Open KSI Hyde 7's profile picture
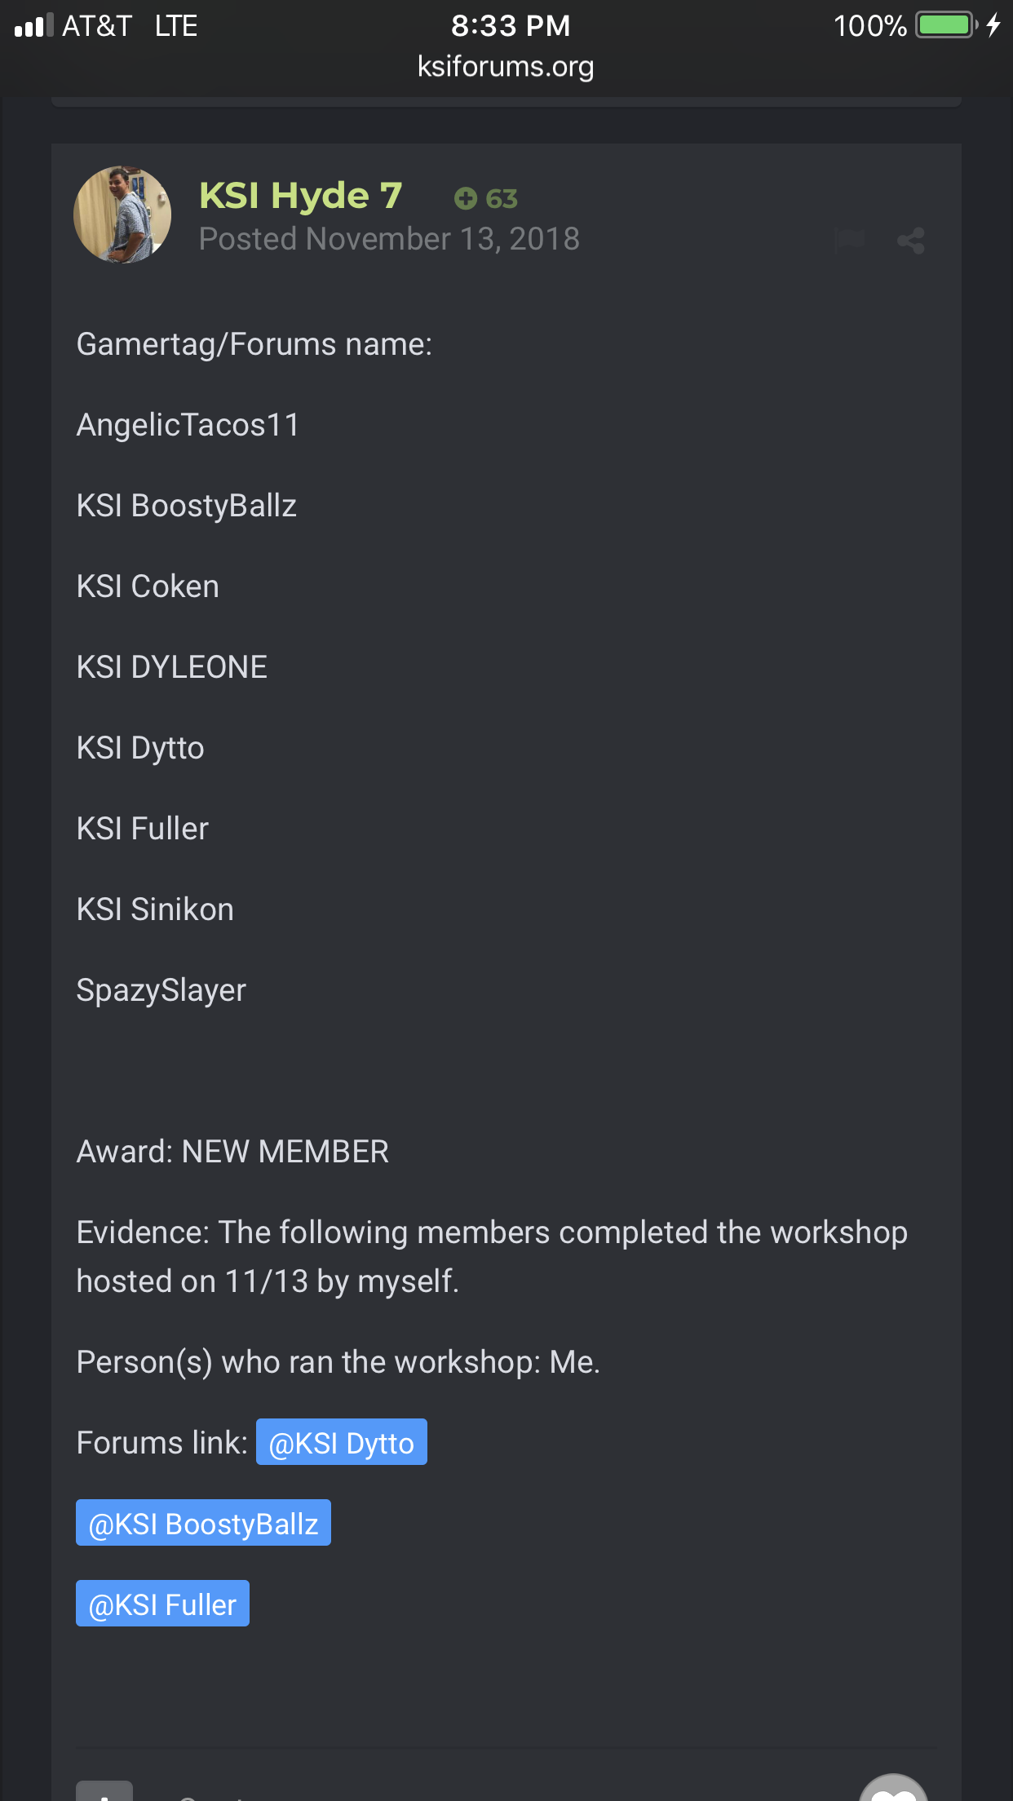The height and width of the screenshot is (1801, 1013). (122, 215)
